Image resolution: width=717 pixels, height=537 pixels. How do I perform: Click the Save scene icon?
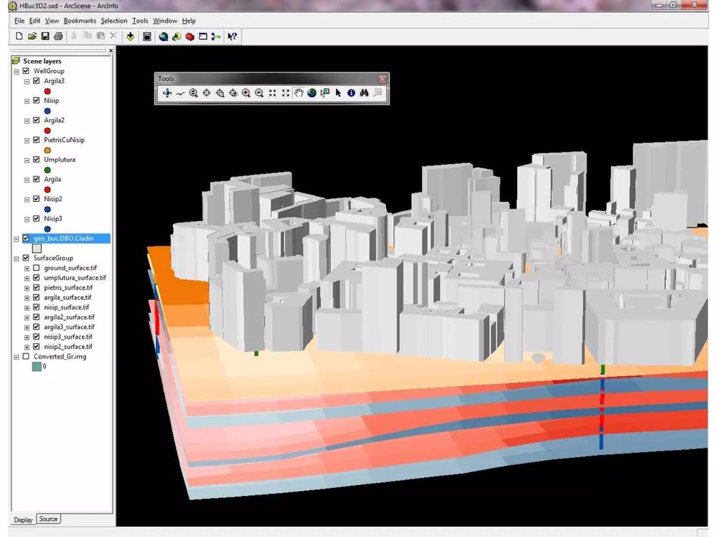pos(45,36)
